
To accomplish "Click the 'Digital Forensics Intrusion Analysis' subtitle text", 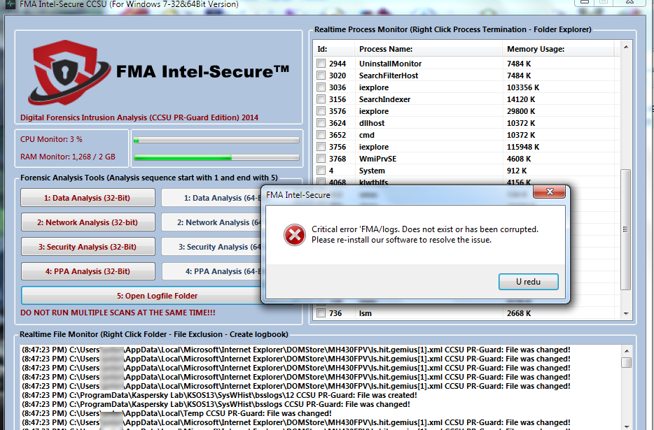I will (139, 117).
